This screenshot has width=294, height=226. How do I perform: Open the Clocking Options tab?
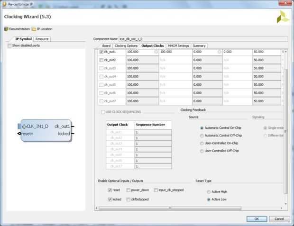pyautogui.click(x=126, y=46)
